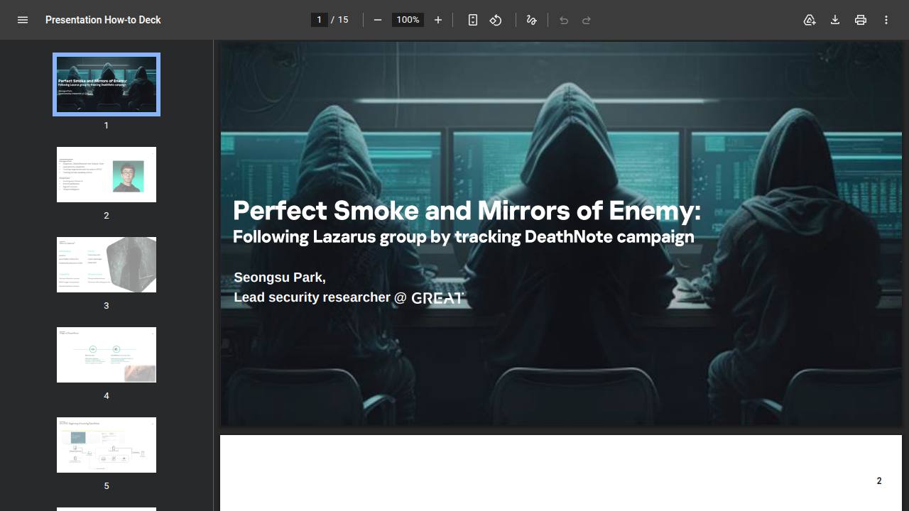Viewport: 909px width, 511px height.
Task: Click the zoom in plus icon
Action: [438, 20]
